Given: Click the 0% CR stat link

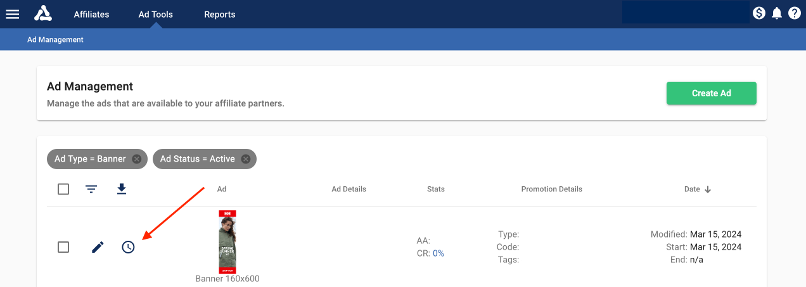Looking at the screenshot, I should coord(438,253).
